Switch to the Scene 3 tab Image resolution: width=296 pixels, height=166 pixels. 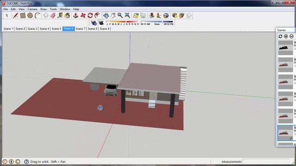pos(32,29)
